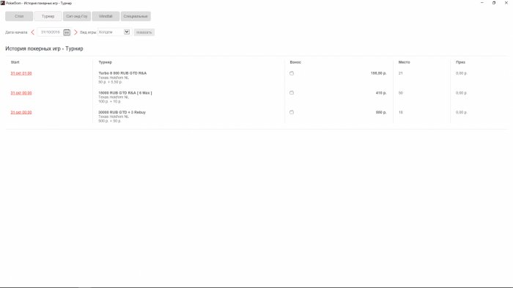513x288 pixels.
Task: Click buy-in icon in Turbo 8 000 RUB row
Action: point(292,73)
